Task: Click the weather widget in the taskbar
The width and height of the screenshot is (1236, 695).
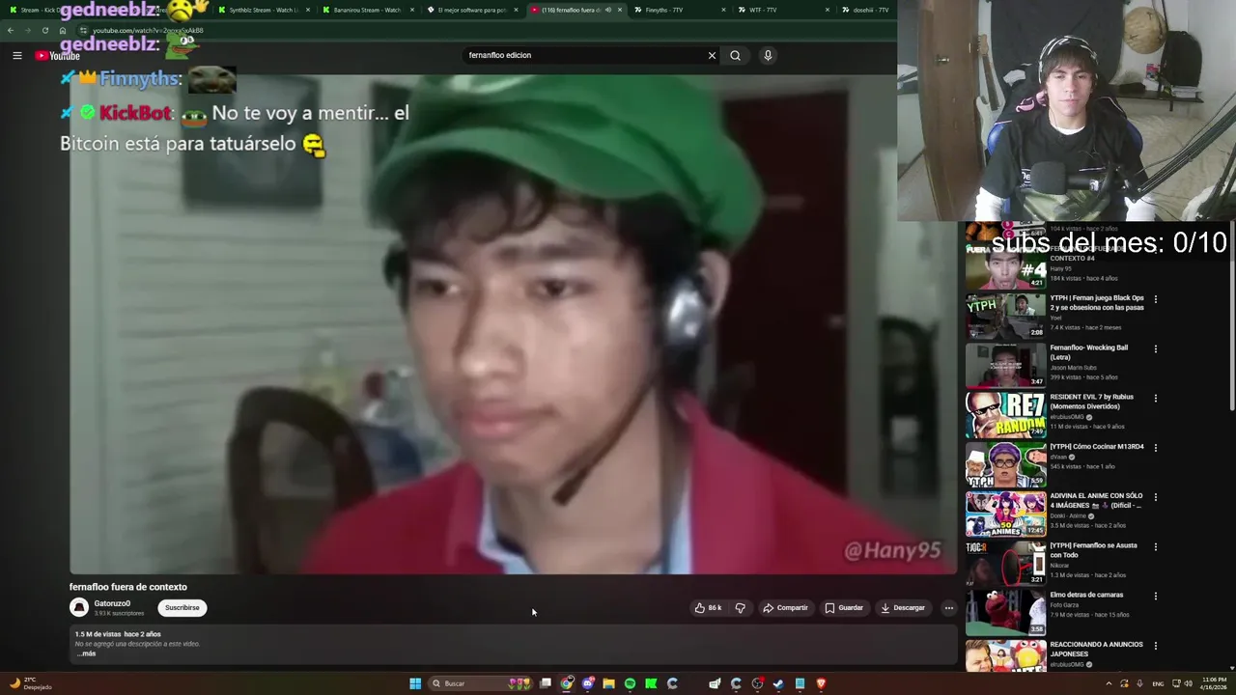Action: [31, 683]
